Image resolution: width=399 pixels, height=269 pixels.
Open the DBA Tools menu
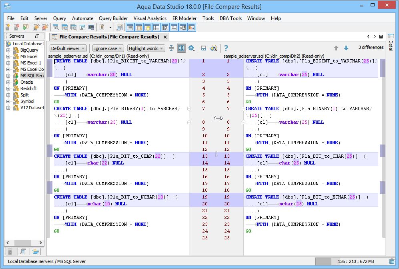(231, 18)
